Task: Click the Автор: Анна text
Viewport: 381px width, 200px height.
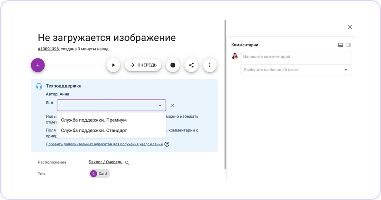Action: coord(58,94)
